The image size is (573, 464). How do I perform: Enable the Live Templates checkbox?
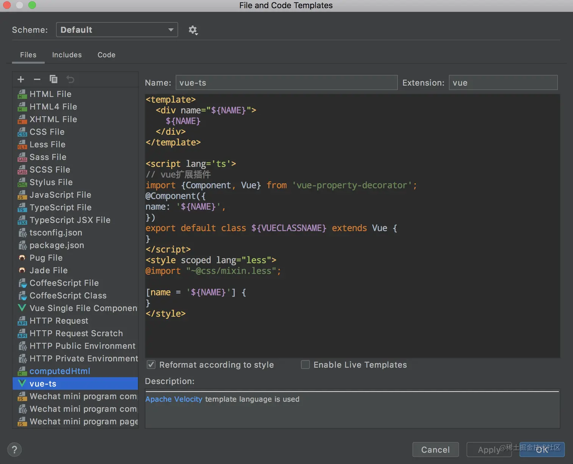305,365
